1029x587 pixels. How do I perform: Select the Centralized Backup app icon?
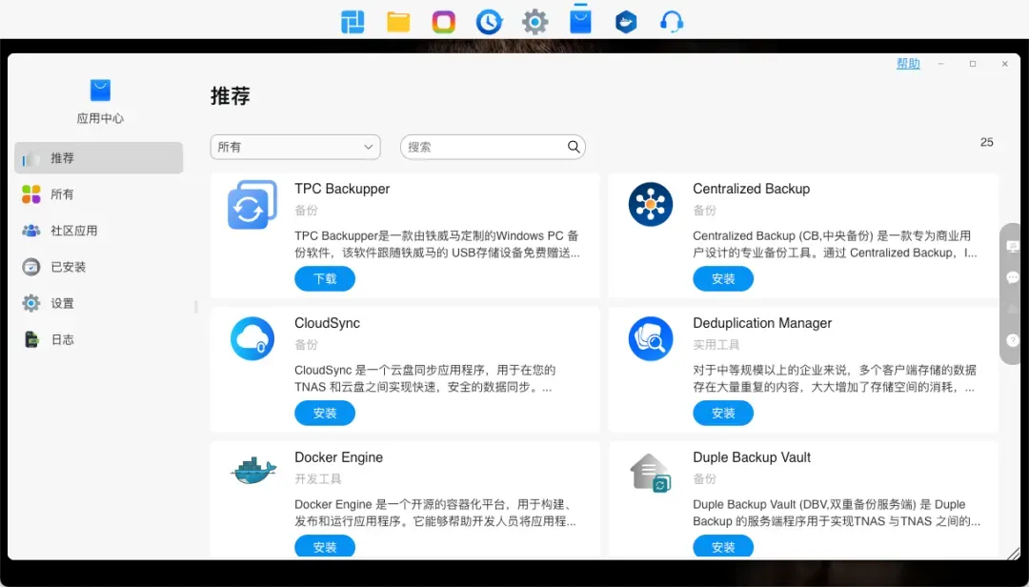(x=651, y=204)
